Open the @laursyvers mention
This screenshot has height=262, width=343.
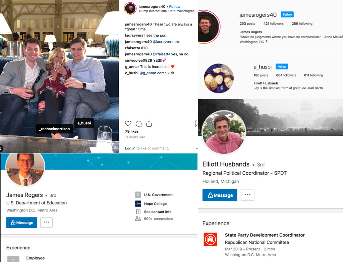point(163,42)
